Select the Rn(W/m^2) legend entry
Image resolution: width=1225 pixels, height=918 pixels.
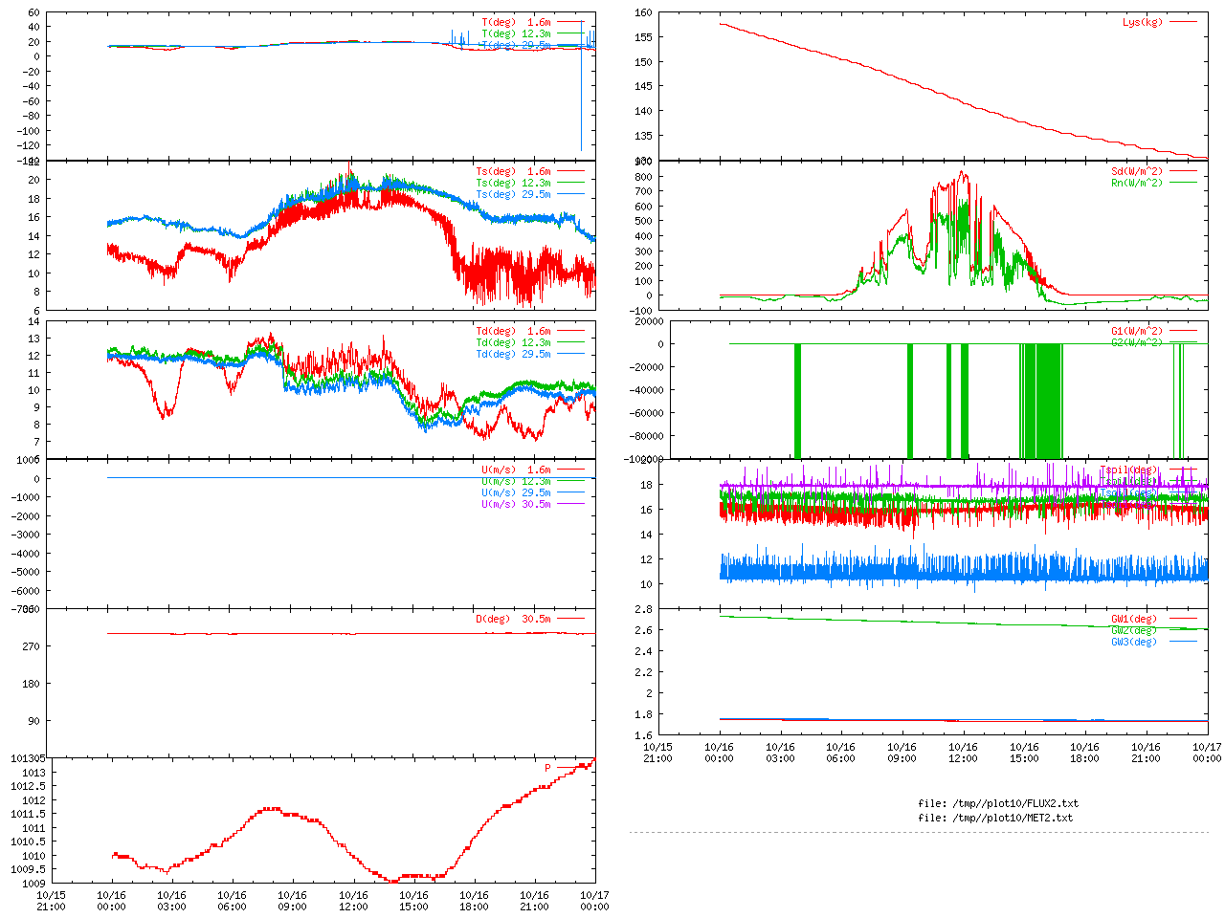pyautogui.click(x=1136, y=183)
